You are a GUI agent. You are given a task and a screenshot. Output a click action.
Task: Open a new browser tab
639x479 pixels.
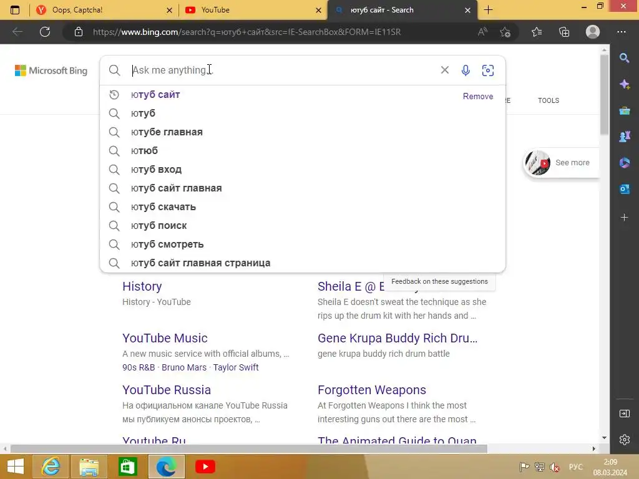(x=488, y=10)
